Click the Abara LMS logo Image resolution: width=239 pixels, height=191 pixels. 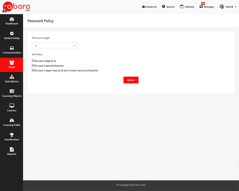click(x=16, y=7)
